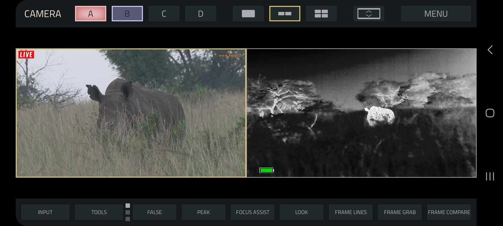503x226 pixels.
Task: Toggle camera B input
Action: click(x=127, y=14)
